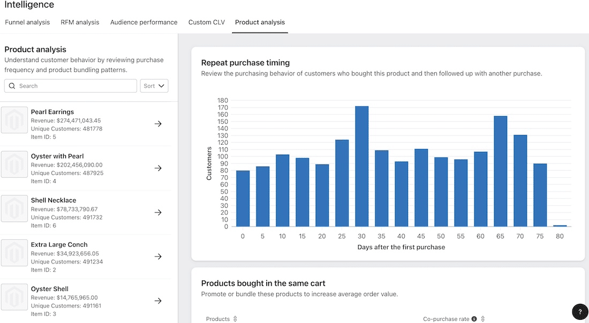The width and height of the screenshot is (589, 323).
Task: Switch to the Funnel analysis tab
Action: [x=27, y=22]
